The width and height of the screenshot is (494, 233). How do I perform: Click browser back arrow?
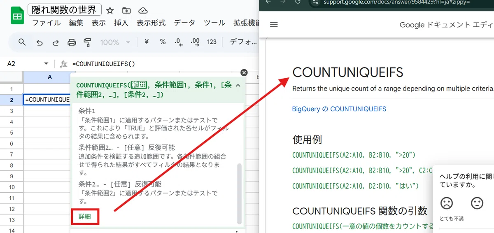click(268, 2)
